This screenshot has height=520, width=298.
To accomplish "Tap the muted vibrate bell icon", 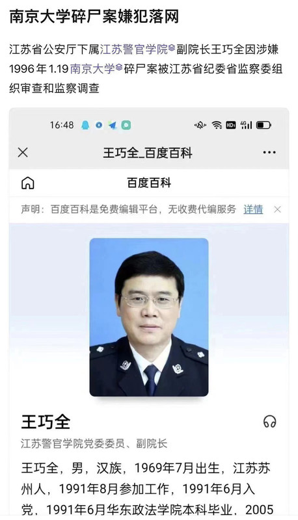I will click(x=200, y=125).
